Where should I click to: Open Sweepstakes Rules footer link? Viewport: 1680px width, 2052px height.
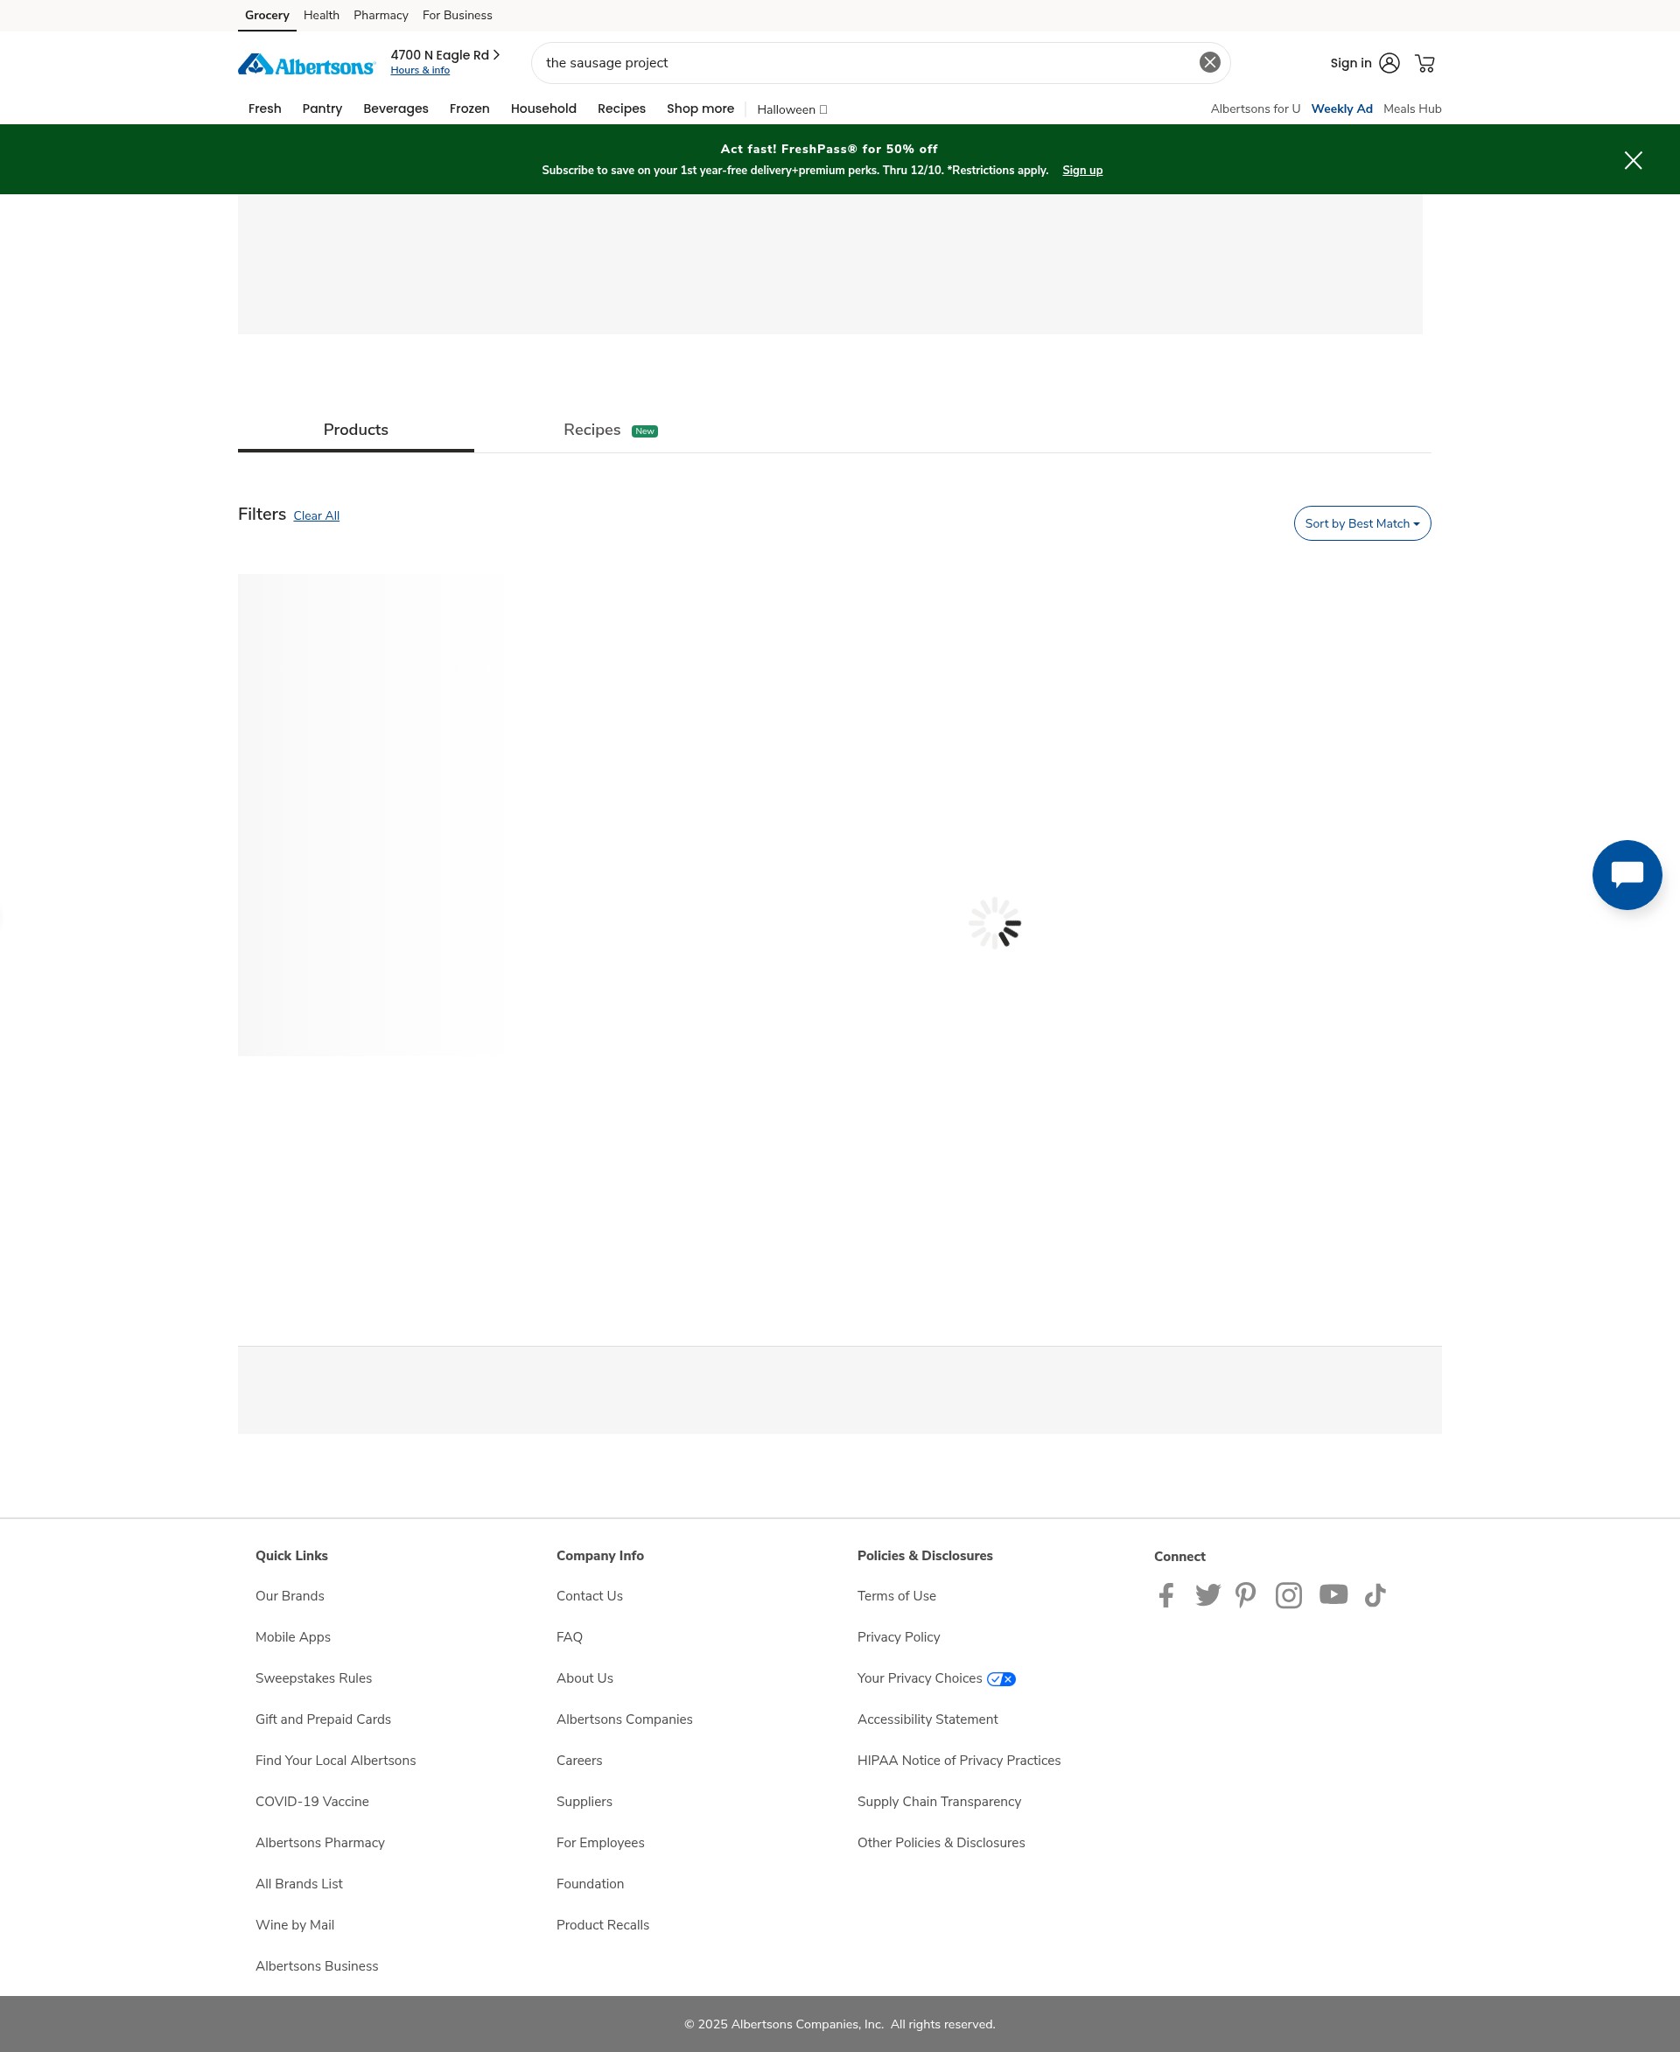tap(313, 1678)
